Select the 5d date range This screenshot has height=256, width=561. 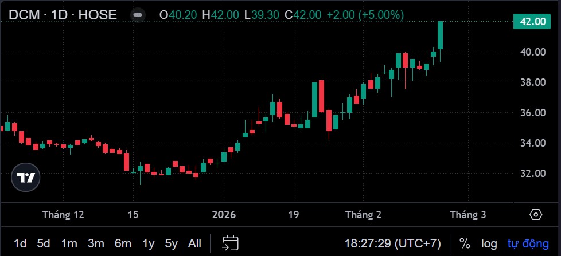coord(44,243)
